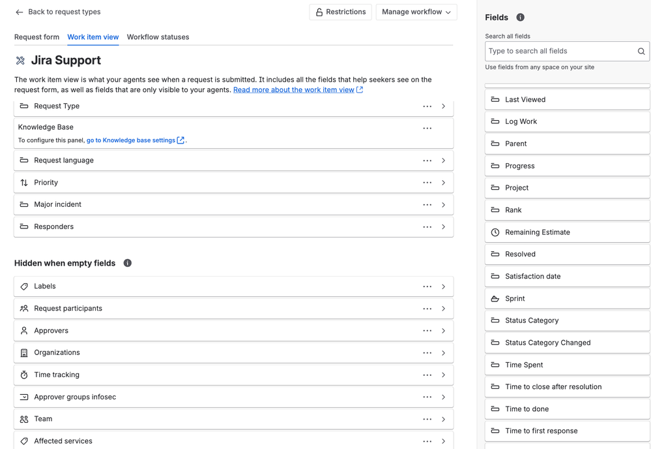The width and height of the screenshot is (651, 449).
Task: Open more actions for Request participants
Action: click(x=427, y=309)
